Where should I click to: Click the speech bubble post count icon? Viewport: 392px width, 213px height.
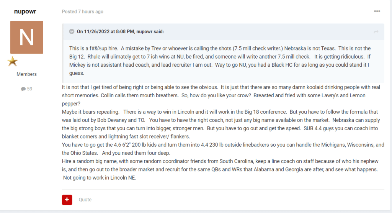point(23,89)
